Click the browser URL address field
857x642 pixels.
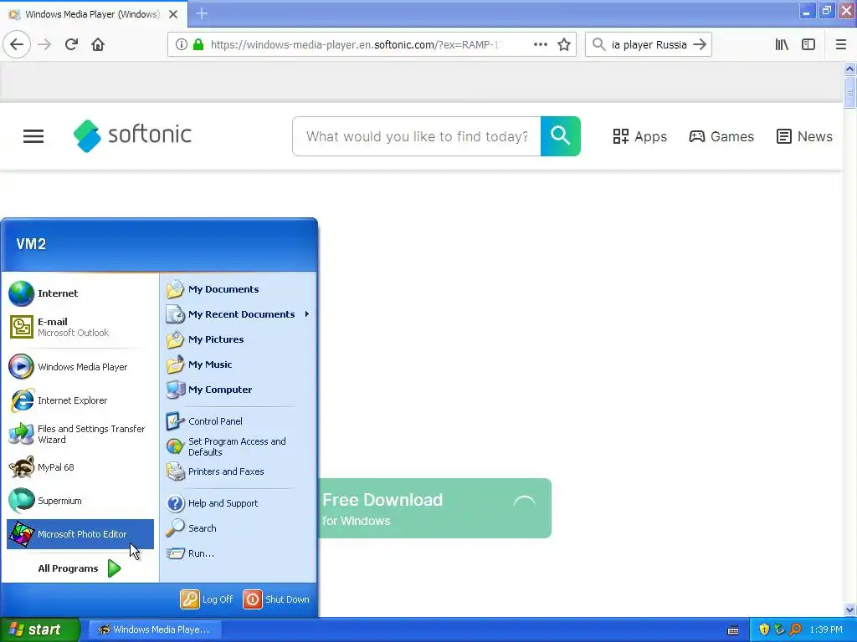355,44
